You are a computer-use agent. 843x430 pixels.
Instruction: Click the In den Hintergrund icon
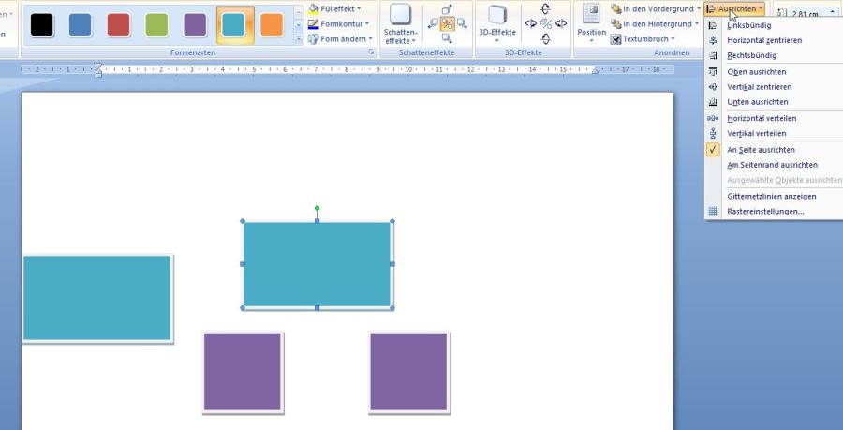(616, 24)
